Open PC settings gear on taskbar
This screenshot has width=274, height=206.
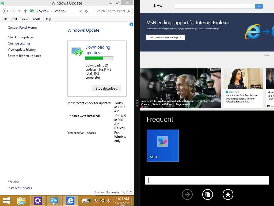coord(37,201)
